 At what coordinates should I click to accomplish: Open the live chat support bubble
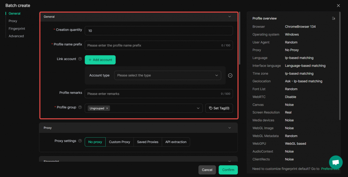pos(335,162)
